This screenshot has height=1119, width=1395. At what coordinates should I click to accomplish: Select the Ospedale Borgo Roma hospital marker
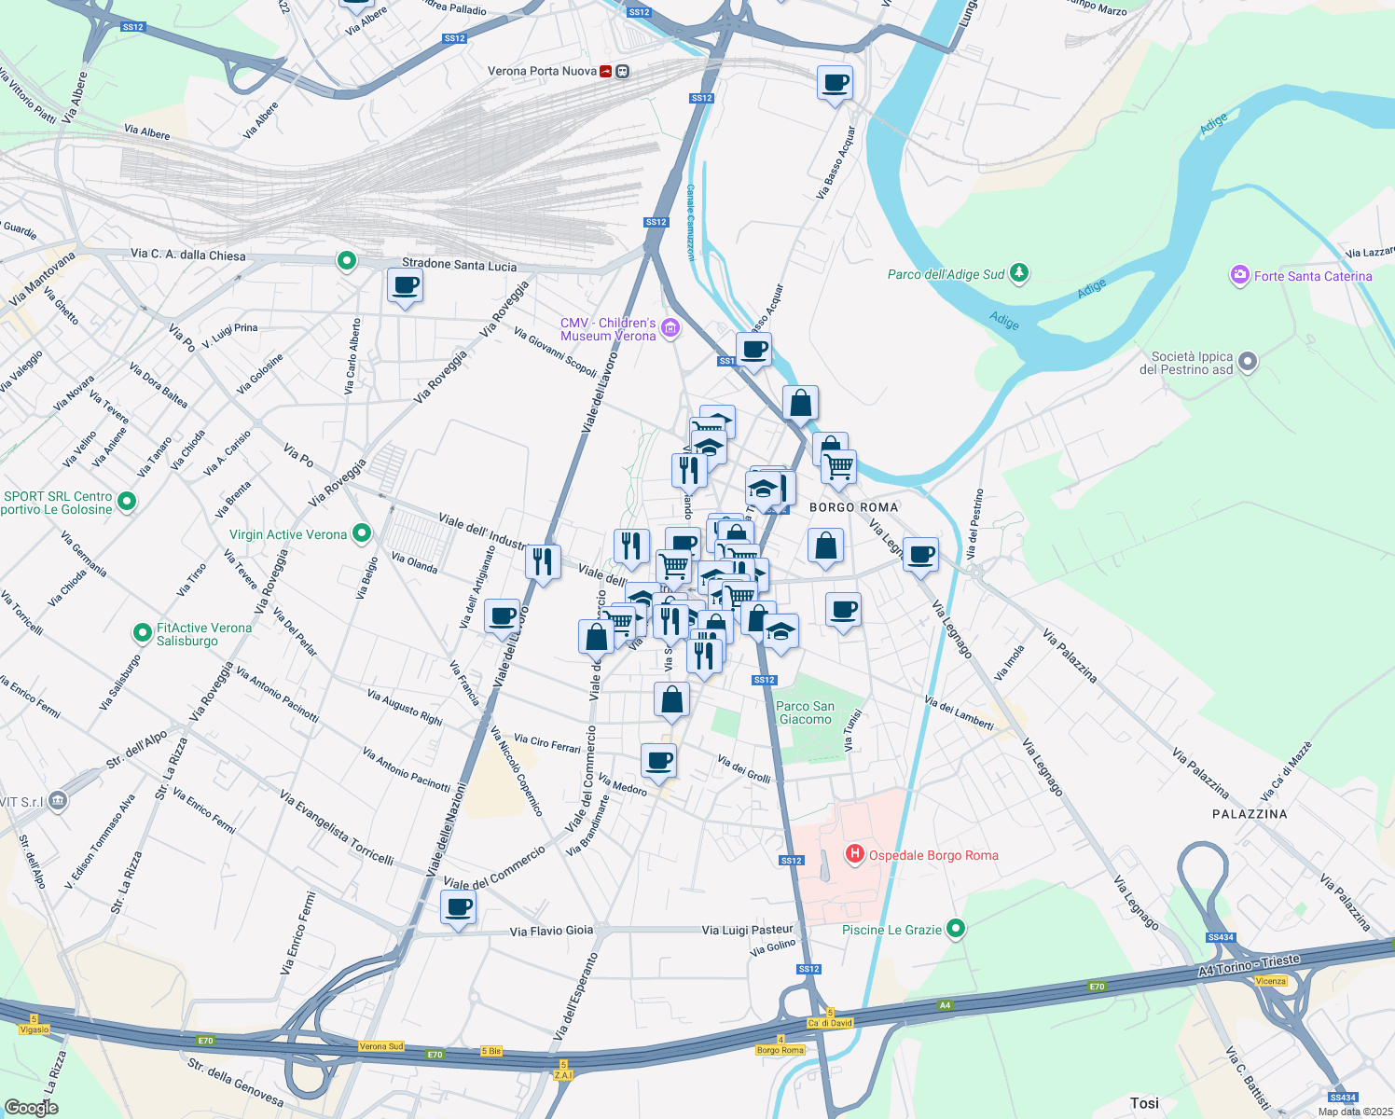(854, 854)
